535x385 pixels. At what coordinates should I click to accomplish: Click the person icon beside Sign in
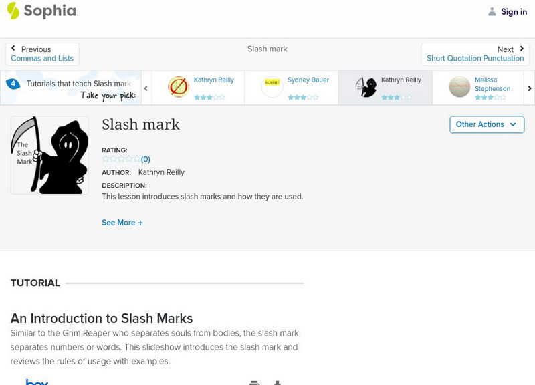491,11
